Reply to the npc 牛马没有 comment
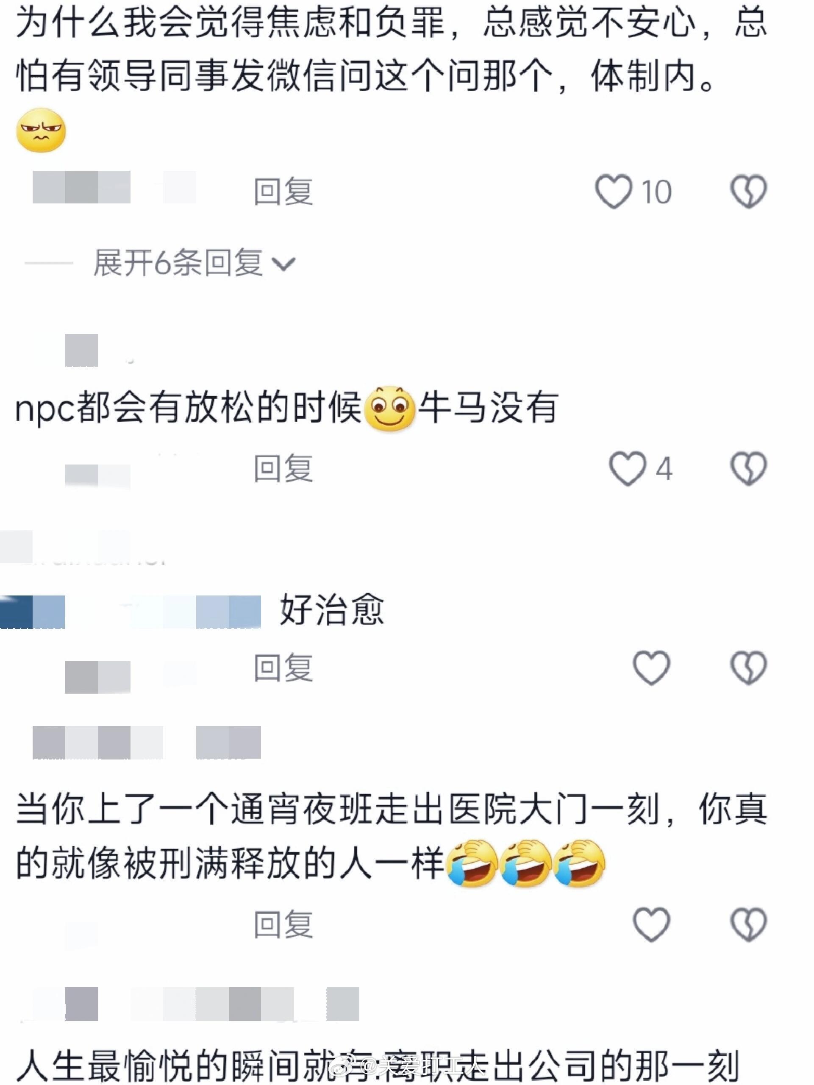Viewport: 814px width, 1085px height. coord(283,469)
